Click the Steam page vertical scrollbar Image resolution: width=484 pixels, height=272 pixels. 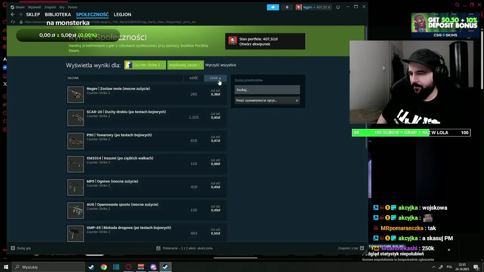pos(367,87)
